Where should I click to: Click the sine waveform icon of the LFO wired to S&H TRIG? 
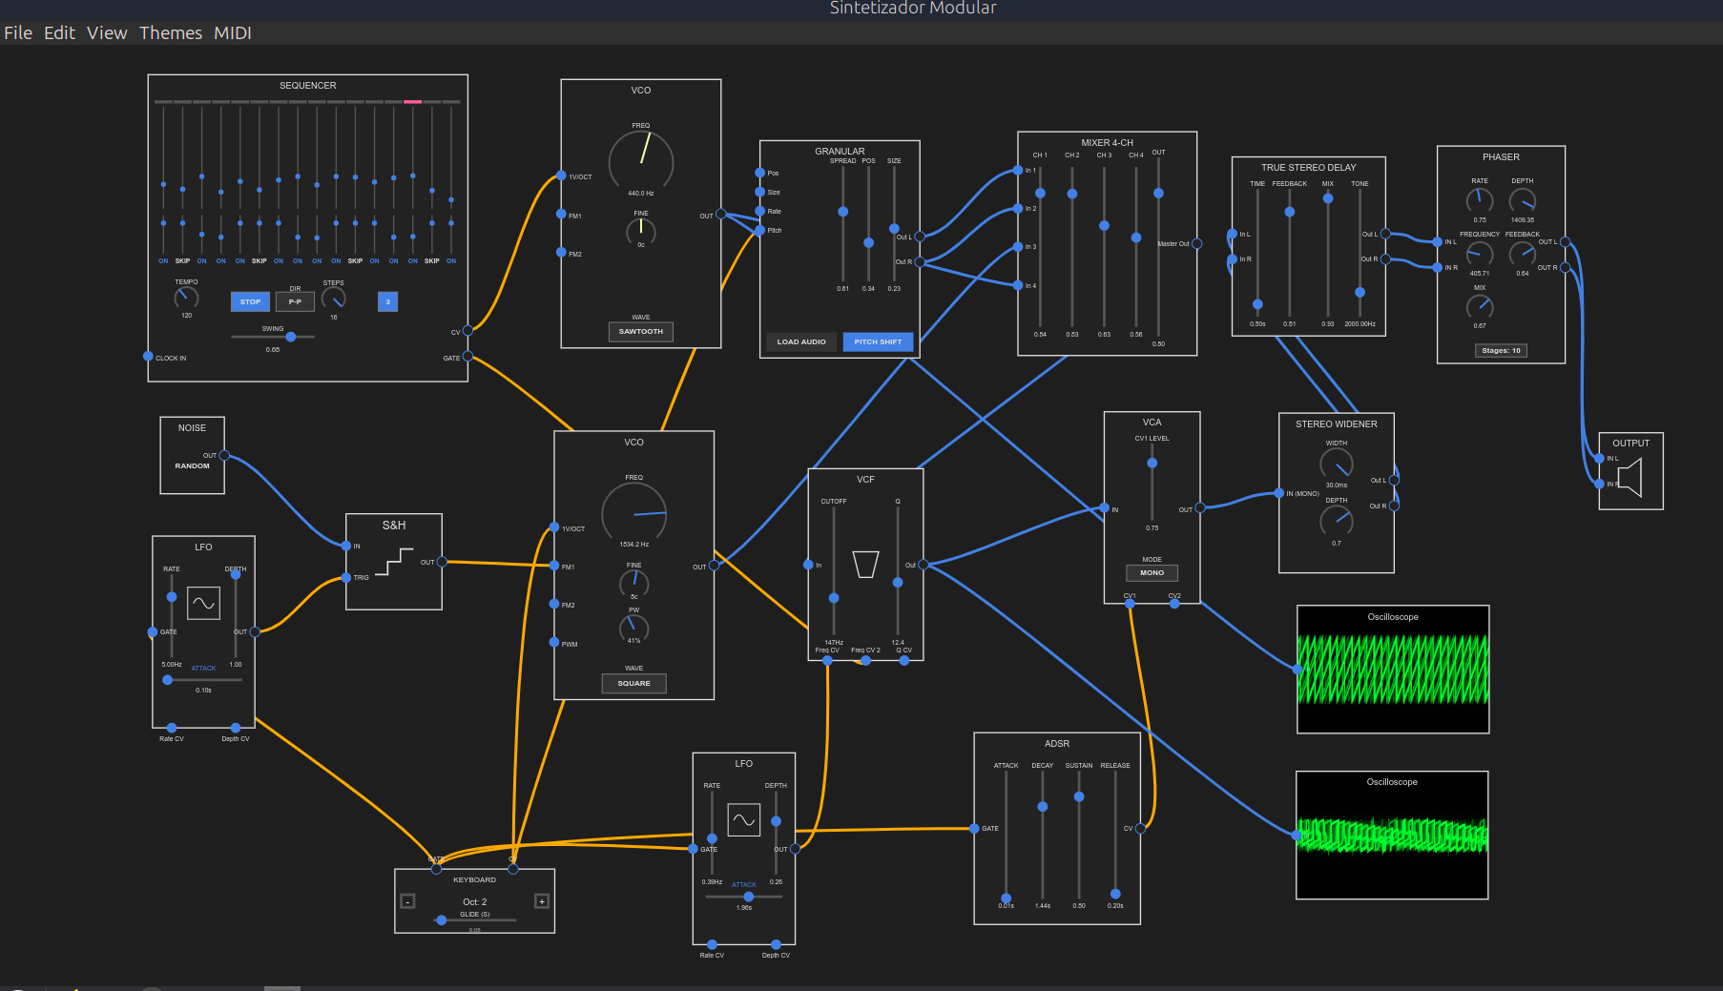[x=203, y=603]
